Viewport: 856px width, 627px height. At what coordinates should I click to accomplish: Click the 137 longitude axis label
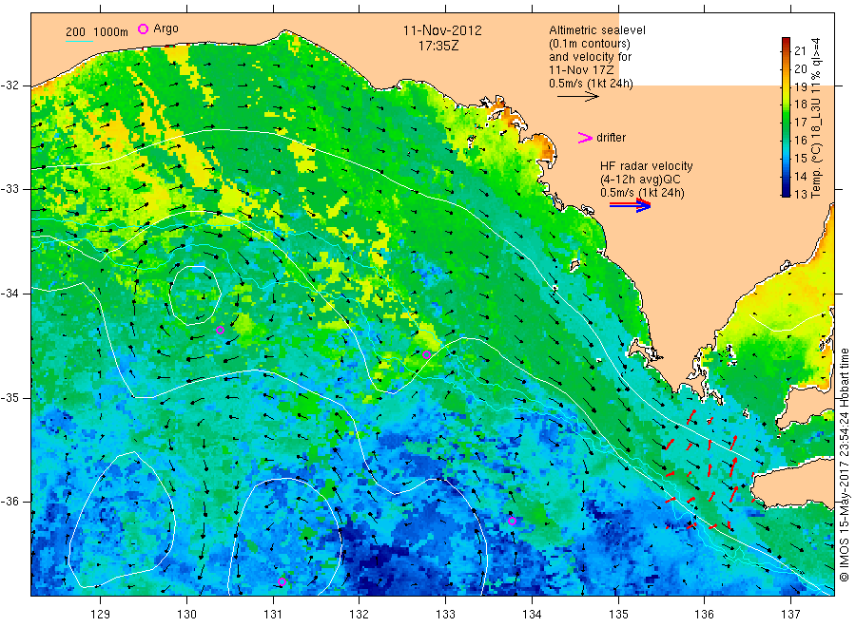pyautogui.click(x=790, y=615)
